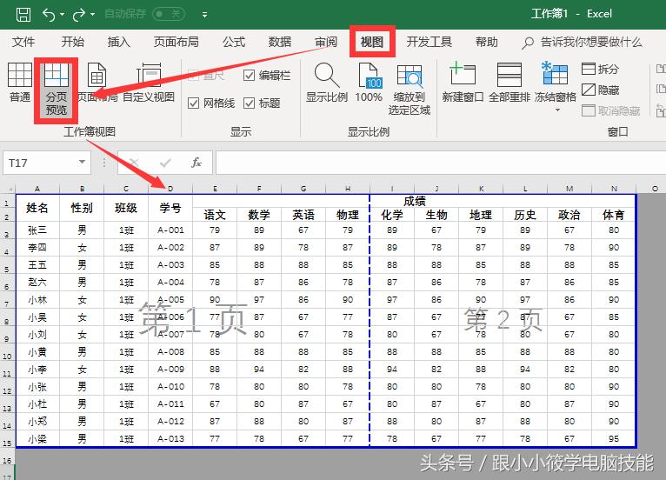
Task: Switch to the 开发工具 ribbon tab
Action: 429,42
